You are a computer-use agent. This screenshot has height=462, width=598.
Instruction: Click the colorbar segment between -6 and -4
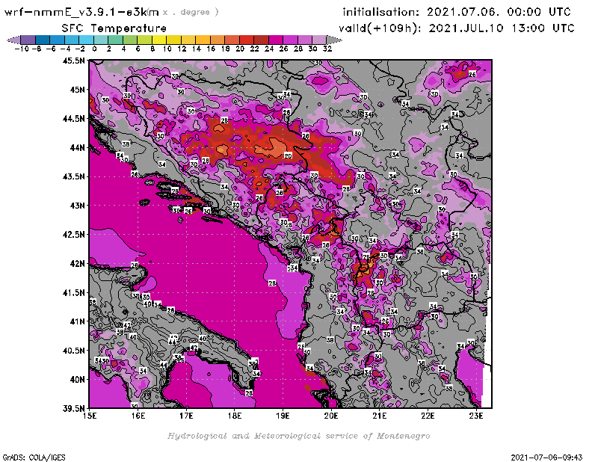[x=58, y=40]
